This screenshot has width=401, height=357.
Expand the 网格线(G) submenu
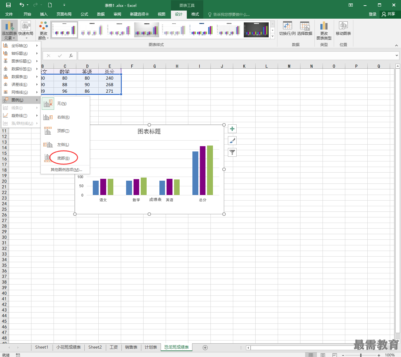click(x=21, y=92)
